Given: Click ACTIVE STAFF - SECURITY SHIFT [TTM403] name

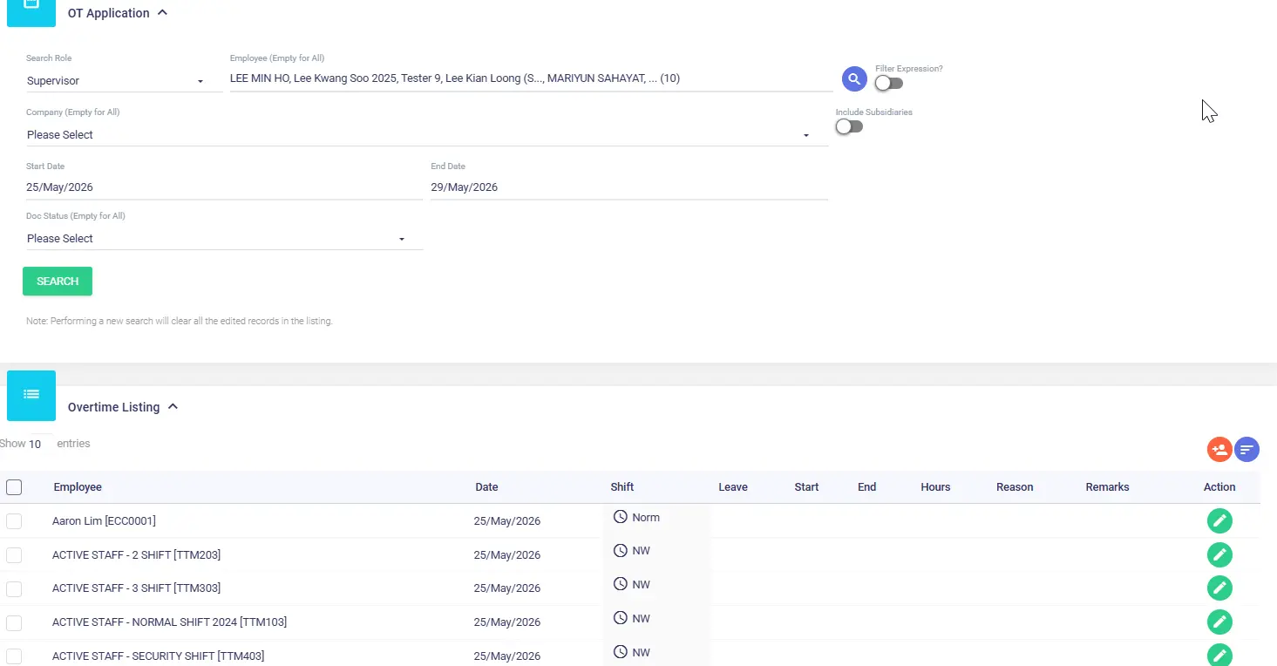Looking at the screenshot, I should pyautogui.click(x=158, y=656).
